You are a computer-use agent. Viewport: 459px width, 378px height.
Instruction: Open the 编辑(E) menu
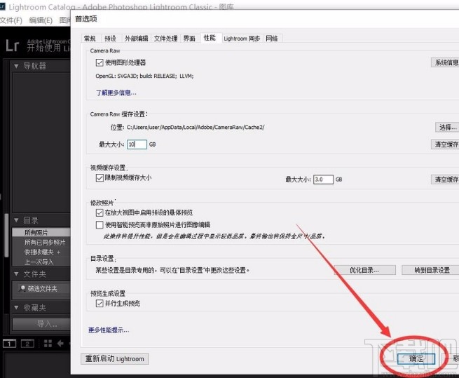(41, 20)
